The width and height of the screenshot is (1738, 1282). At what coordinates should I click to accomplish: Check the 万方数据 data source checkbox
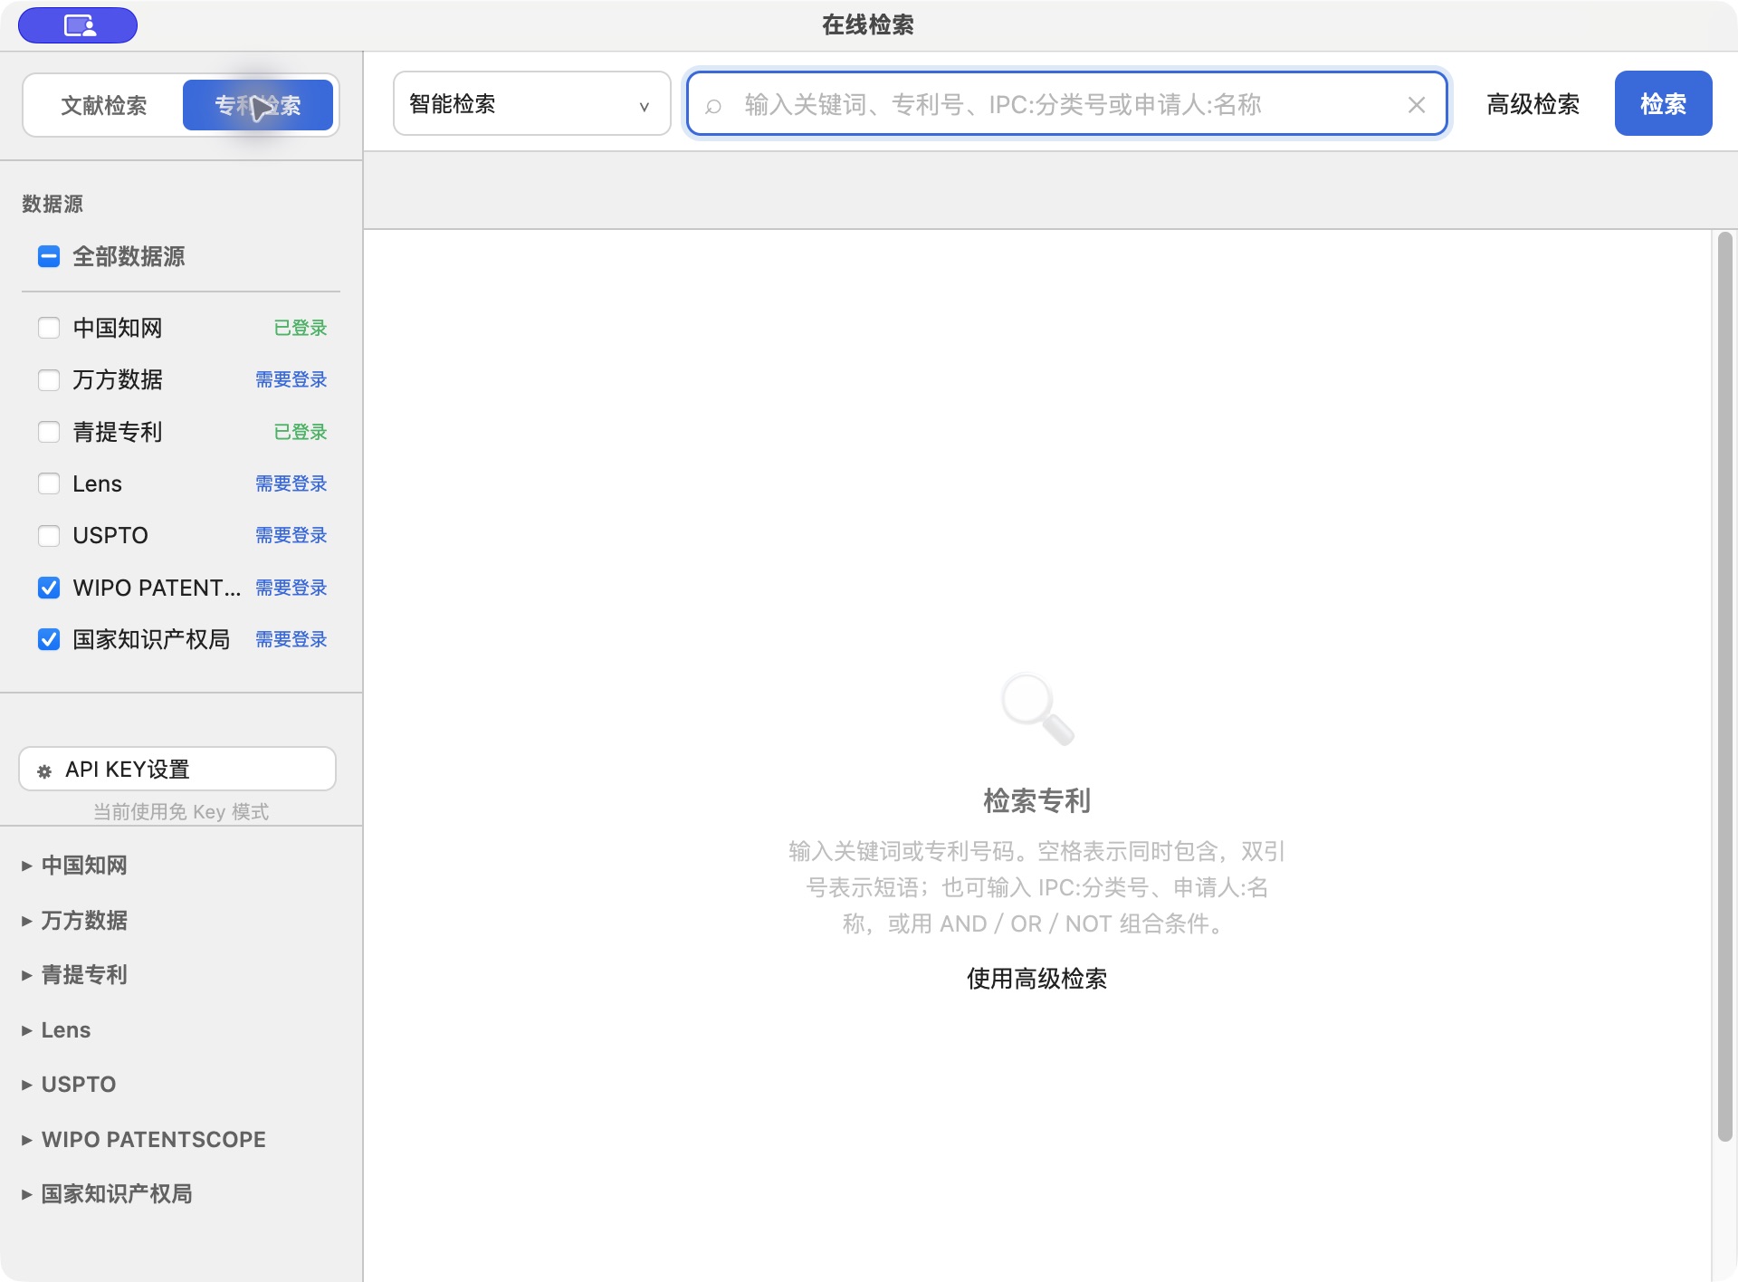(49, 380)
